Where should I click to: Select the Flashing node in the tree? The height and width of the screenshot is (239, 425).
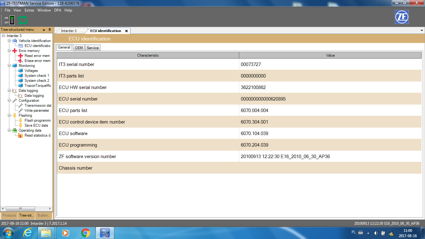click(25, 115)
